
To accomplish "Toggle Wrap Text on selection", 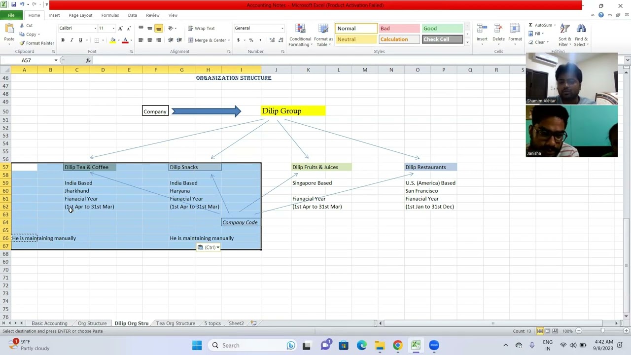I will (x=201, y=28).
